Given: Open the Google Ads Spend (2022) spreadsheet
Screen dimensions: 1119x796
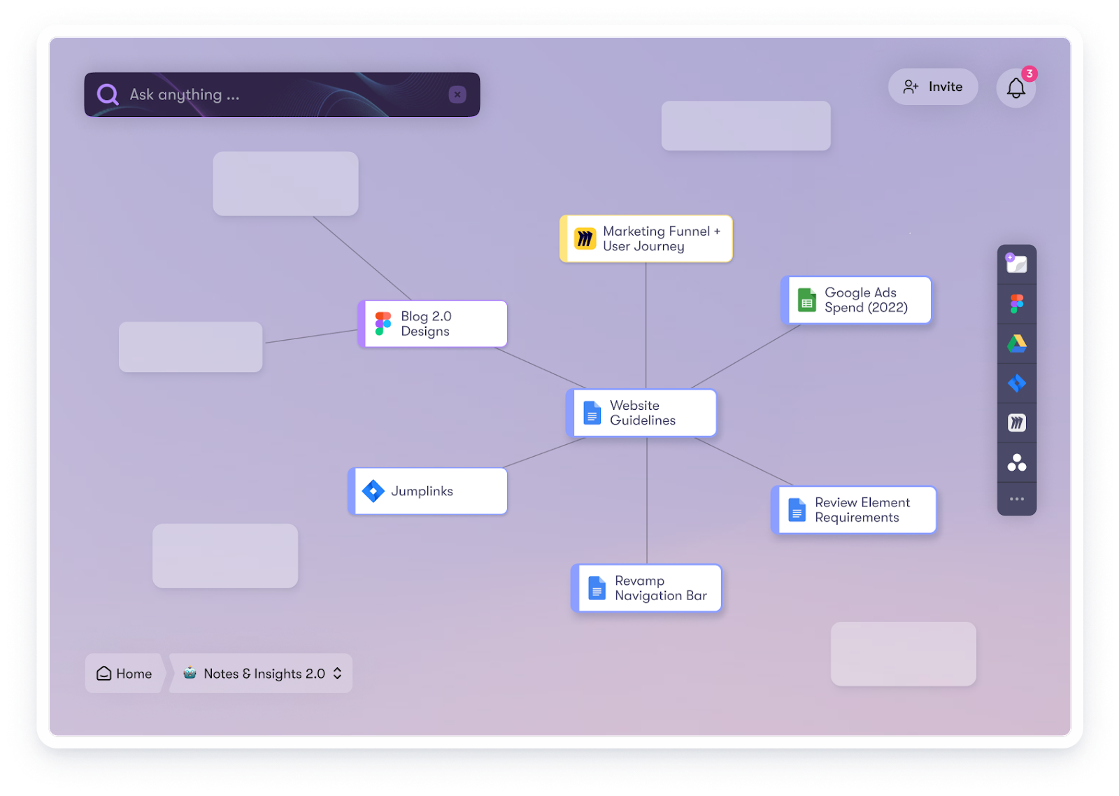Looking at the screenshot, I should [x=855, y=300].
